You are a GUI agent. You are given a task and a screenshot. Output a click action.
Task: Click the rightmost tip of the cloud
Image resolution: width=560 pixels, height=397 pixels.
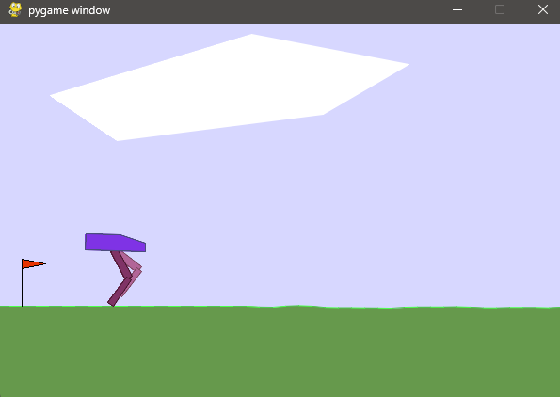coord(408,65)
